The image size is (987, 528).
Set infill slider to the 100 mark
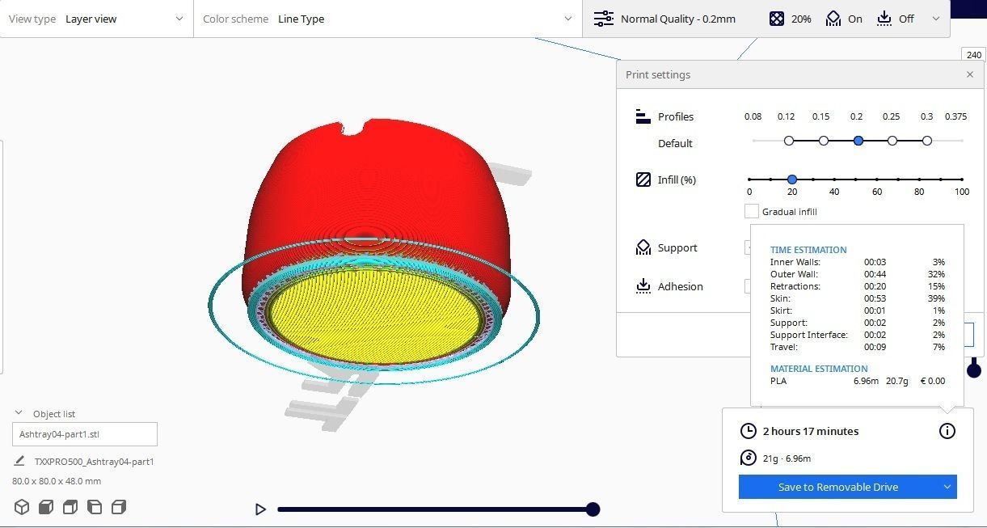(x=962, y=180)
